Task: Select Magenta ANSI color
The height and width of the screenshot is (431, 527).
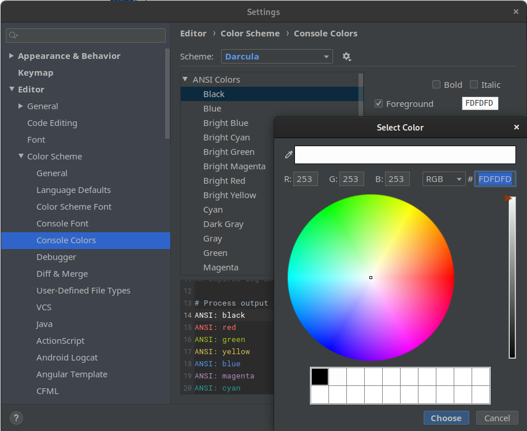Action: click(x=220, y=267)
